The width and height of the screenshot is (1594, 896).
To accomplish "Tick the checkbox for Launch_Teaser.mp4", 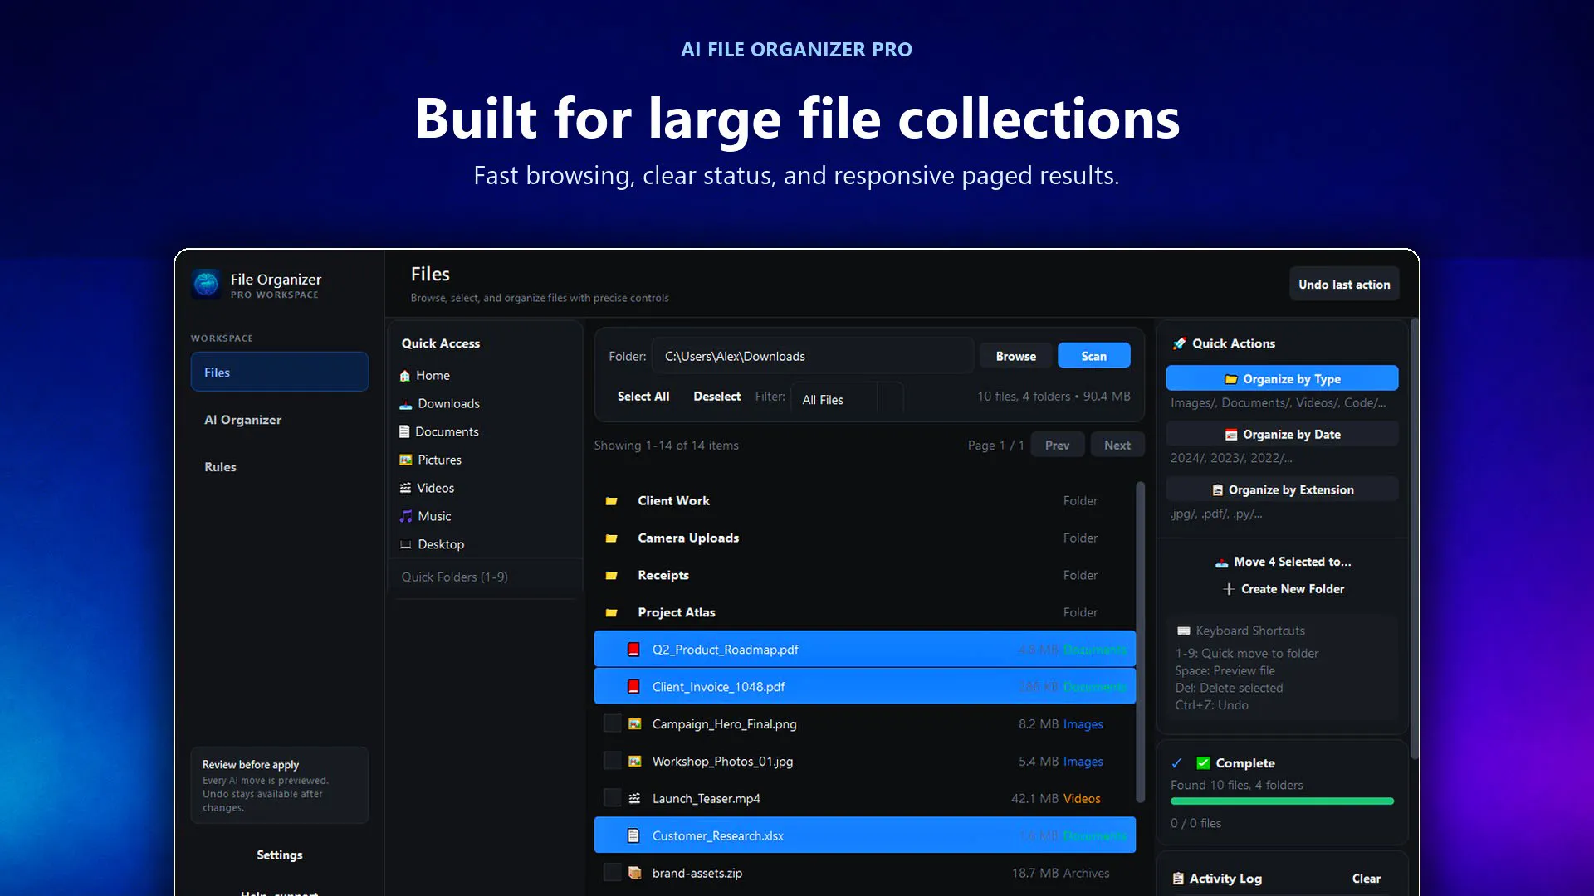I will tap(612, 799).
